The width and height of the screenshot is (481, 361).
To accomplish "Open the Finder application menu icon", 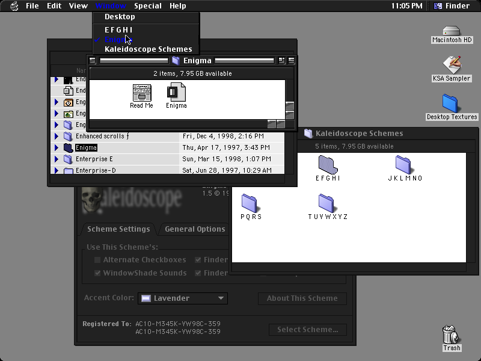I will pos(438,6).
